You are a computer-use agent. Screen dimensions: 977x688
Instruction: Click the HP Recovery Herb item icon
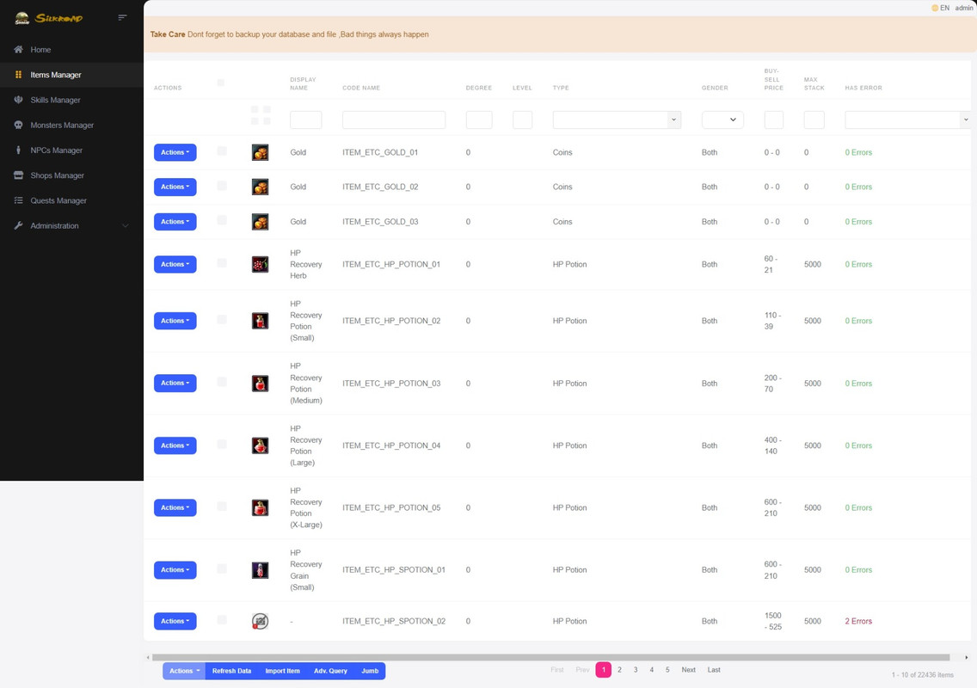click(x=260, y=264)
